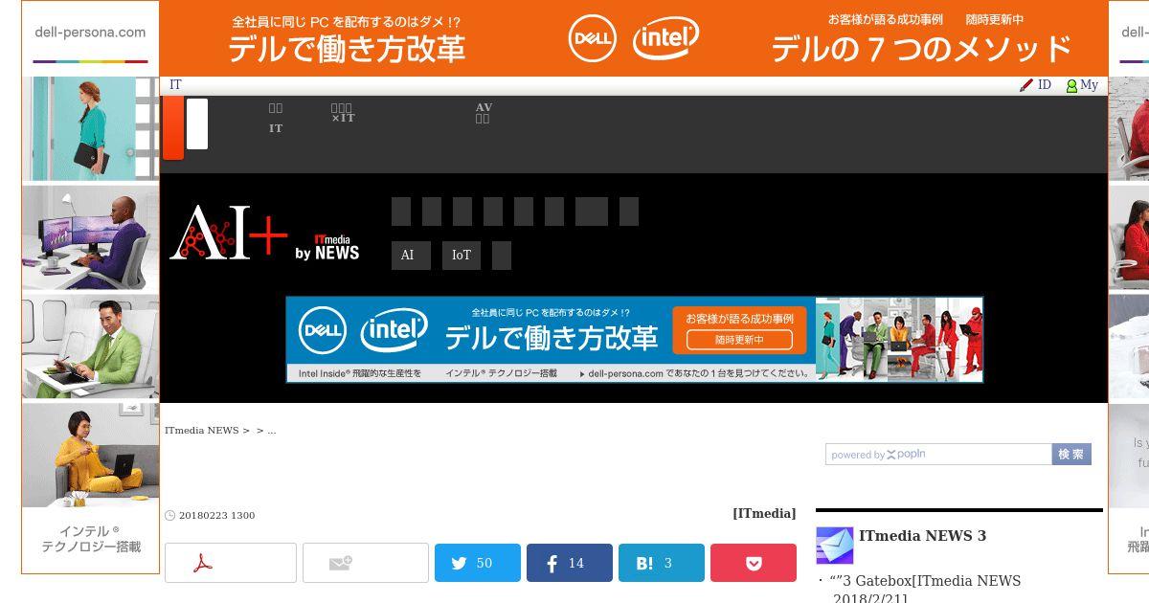Click the 検索 search button

point(1071,455)
